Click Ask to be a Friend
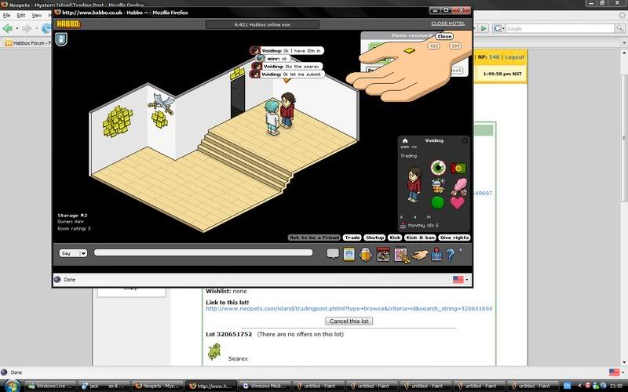Viewport: 628px width, 392px height. 313,237
